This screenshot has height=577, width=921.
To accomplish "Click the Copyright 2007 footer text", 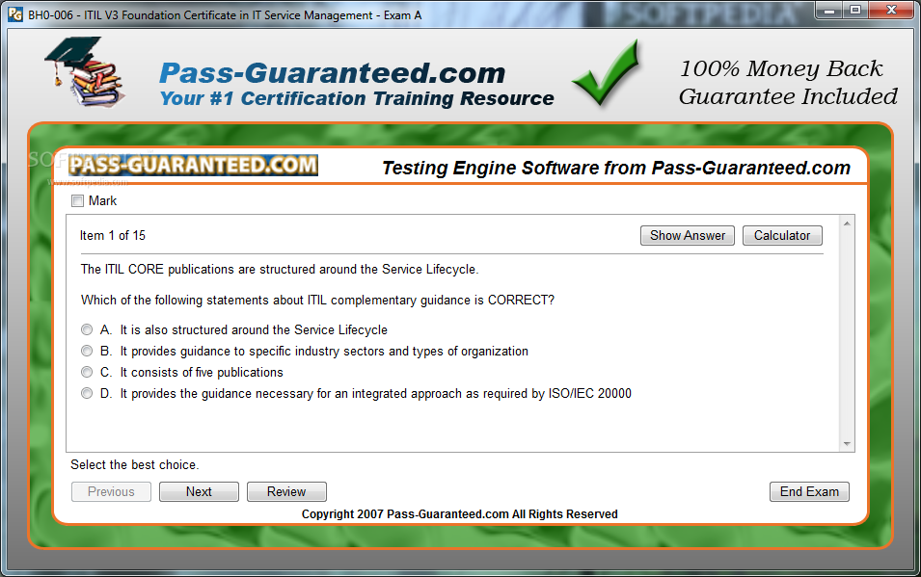I will [x=459, y=514].
